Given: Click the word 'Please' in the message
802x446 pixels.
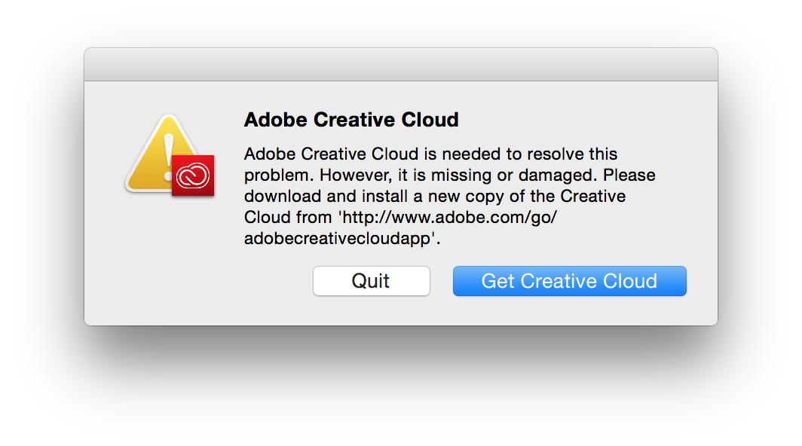Looking at the screenshot, I should tap(630, 176).
